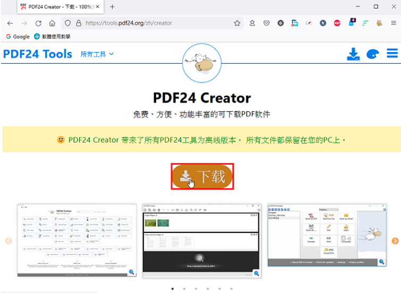Select the third carousel pagination dot

point(196,289)
